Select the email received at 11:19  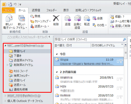pyautogui.click(x=89, y=61)
